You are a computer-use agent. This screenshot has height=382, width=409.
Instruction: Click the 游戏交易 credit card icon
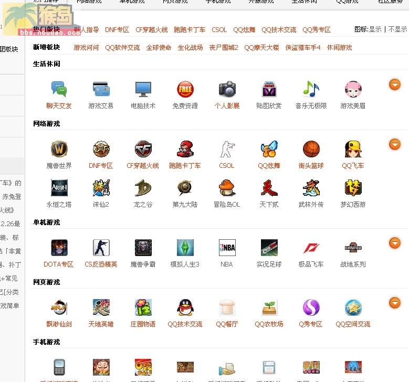pos(101,89)
